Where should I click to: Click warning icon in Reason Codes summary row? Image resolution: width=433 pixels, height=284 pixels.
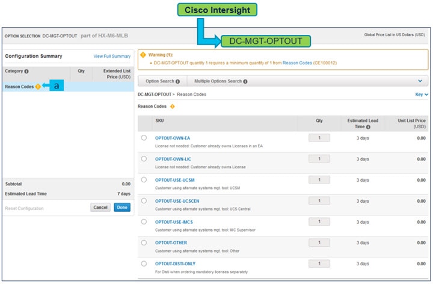38,87
